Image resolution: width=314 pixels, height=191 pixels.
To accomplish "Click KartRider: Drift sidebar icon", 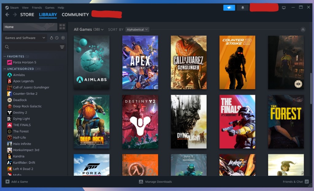I will pos(10,163).
